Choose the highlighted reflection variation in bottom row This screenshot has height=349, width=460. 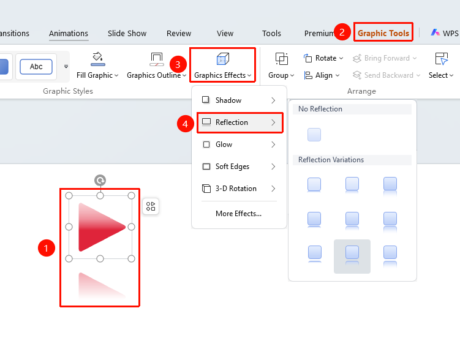pos(352,257)
